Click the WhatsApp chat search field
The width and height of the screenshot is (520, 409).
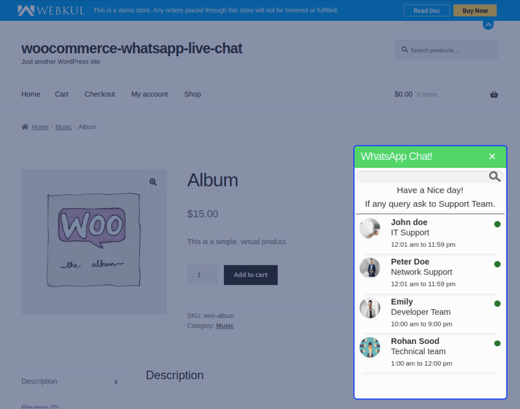430,177
